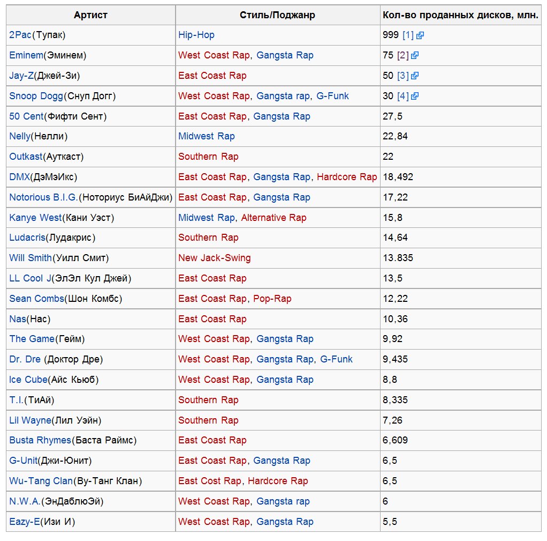Follow the Jay-Z artist link
Image resolution: width=547 pixels, height=541 pixels.
21,76
